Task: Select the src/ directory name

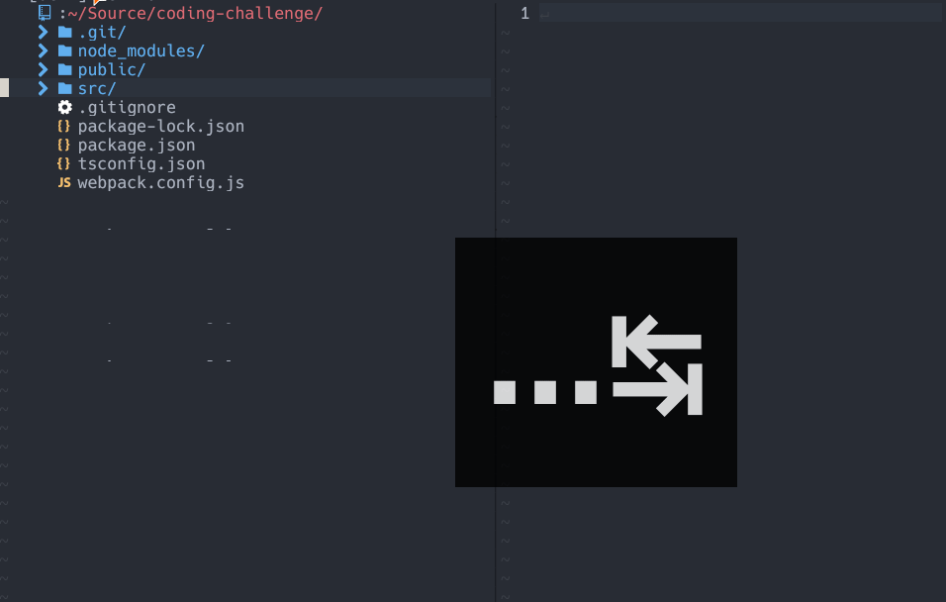Action: coord(97,88)
